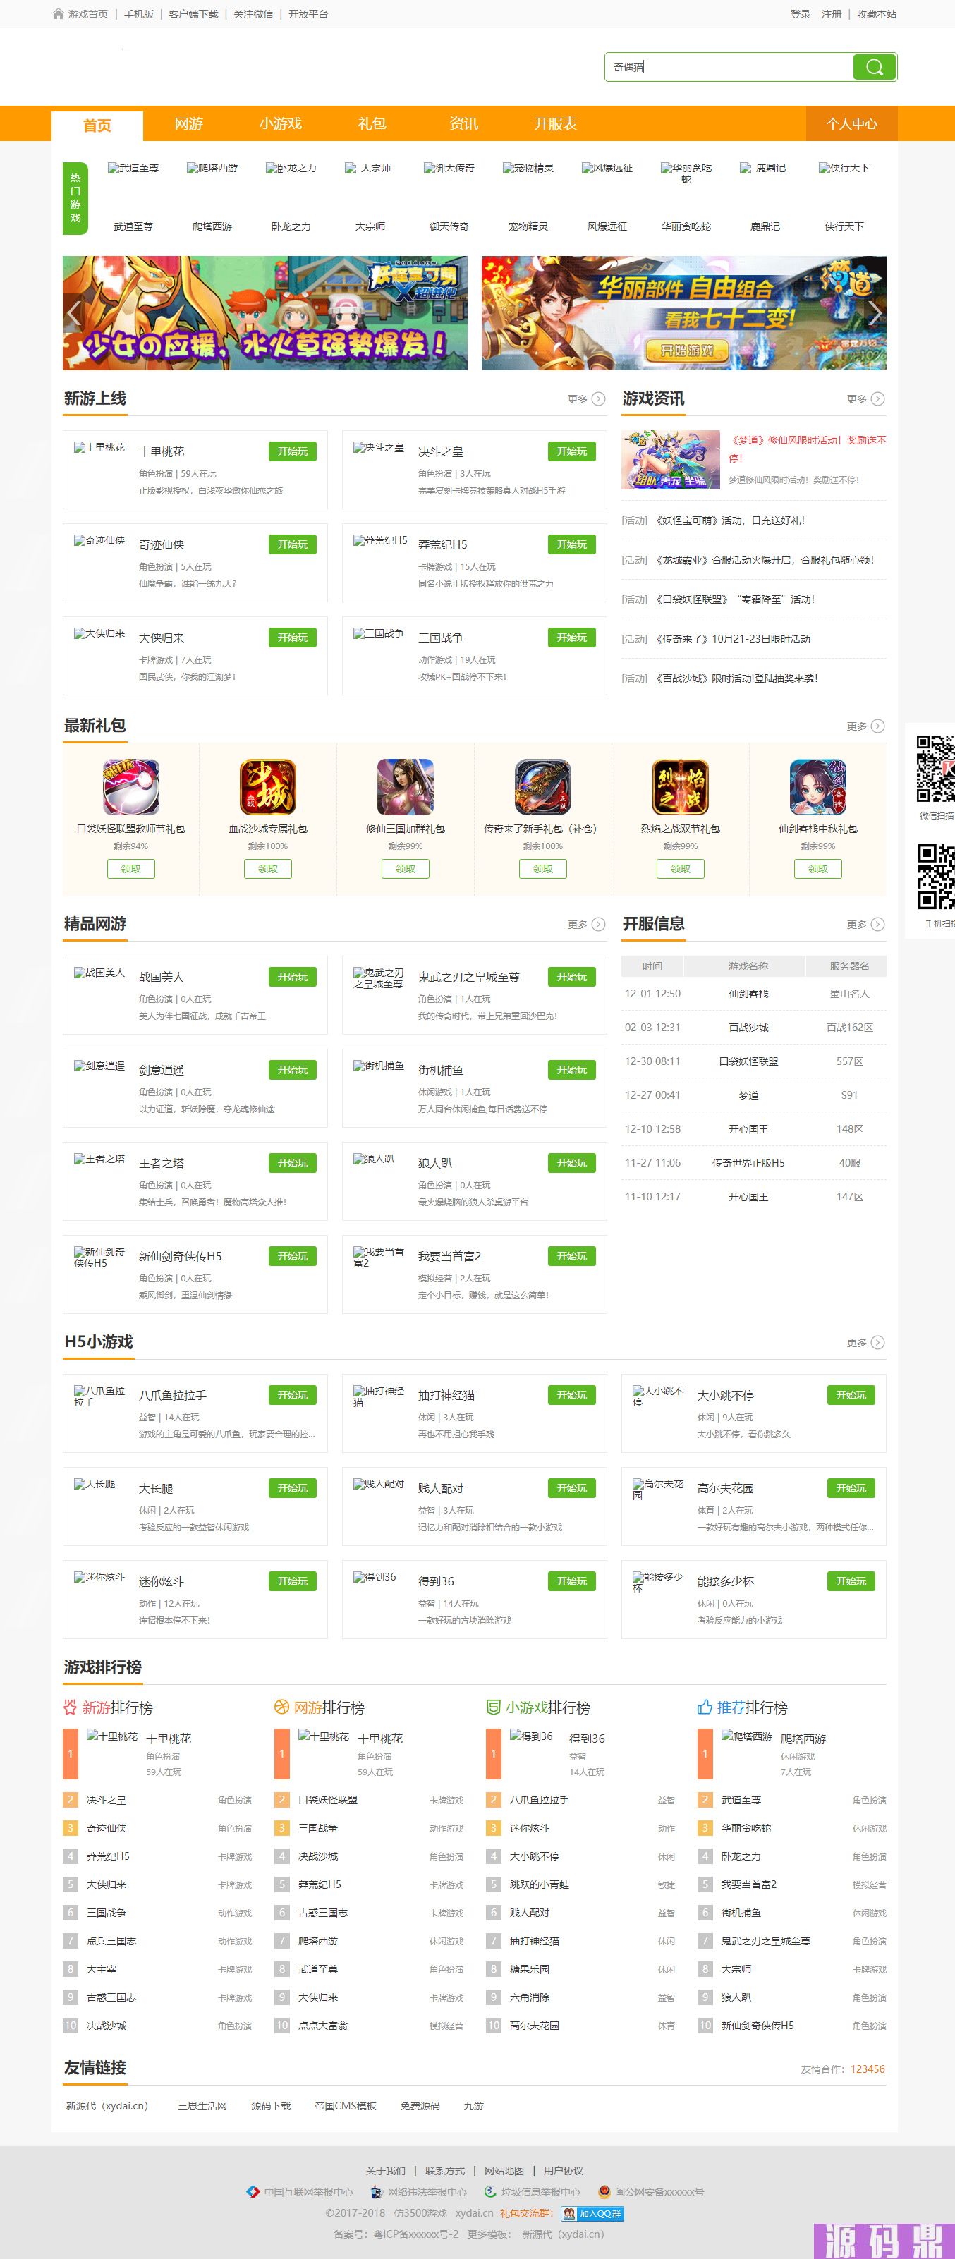Open the 血战沙城专属礼包 gift icon
The width and height of the screenshot is (955, 2259).
click(267, 786)
